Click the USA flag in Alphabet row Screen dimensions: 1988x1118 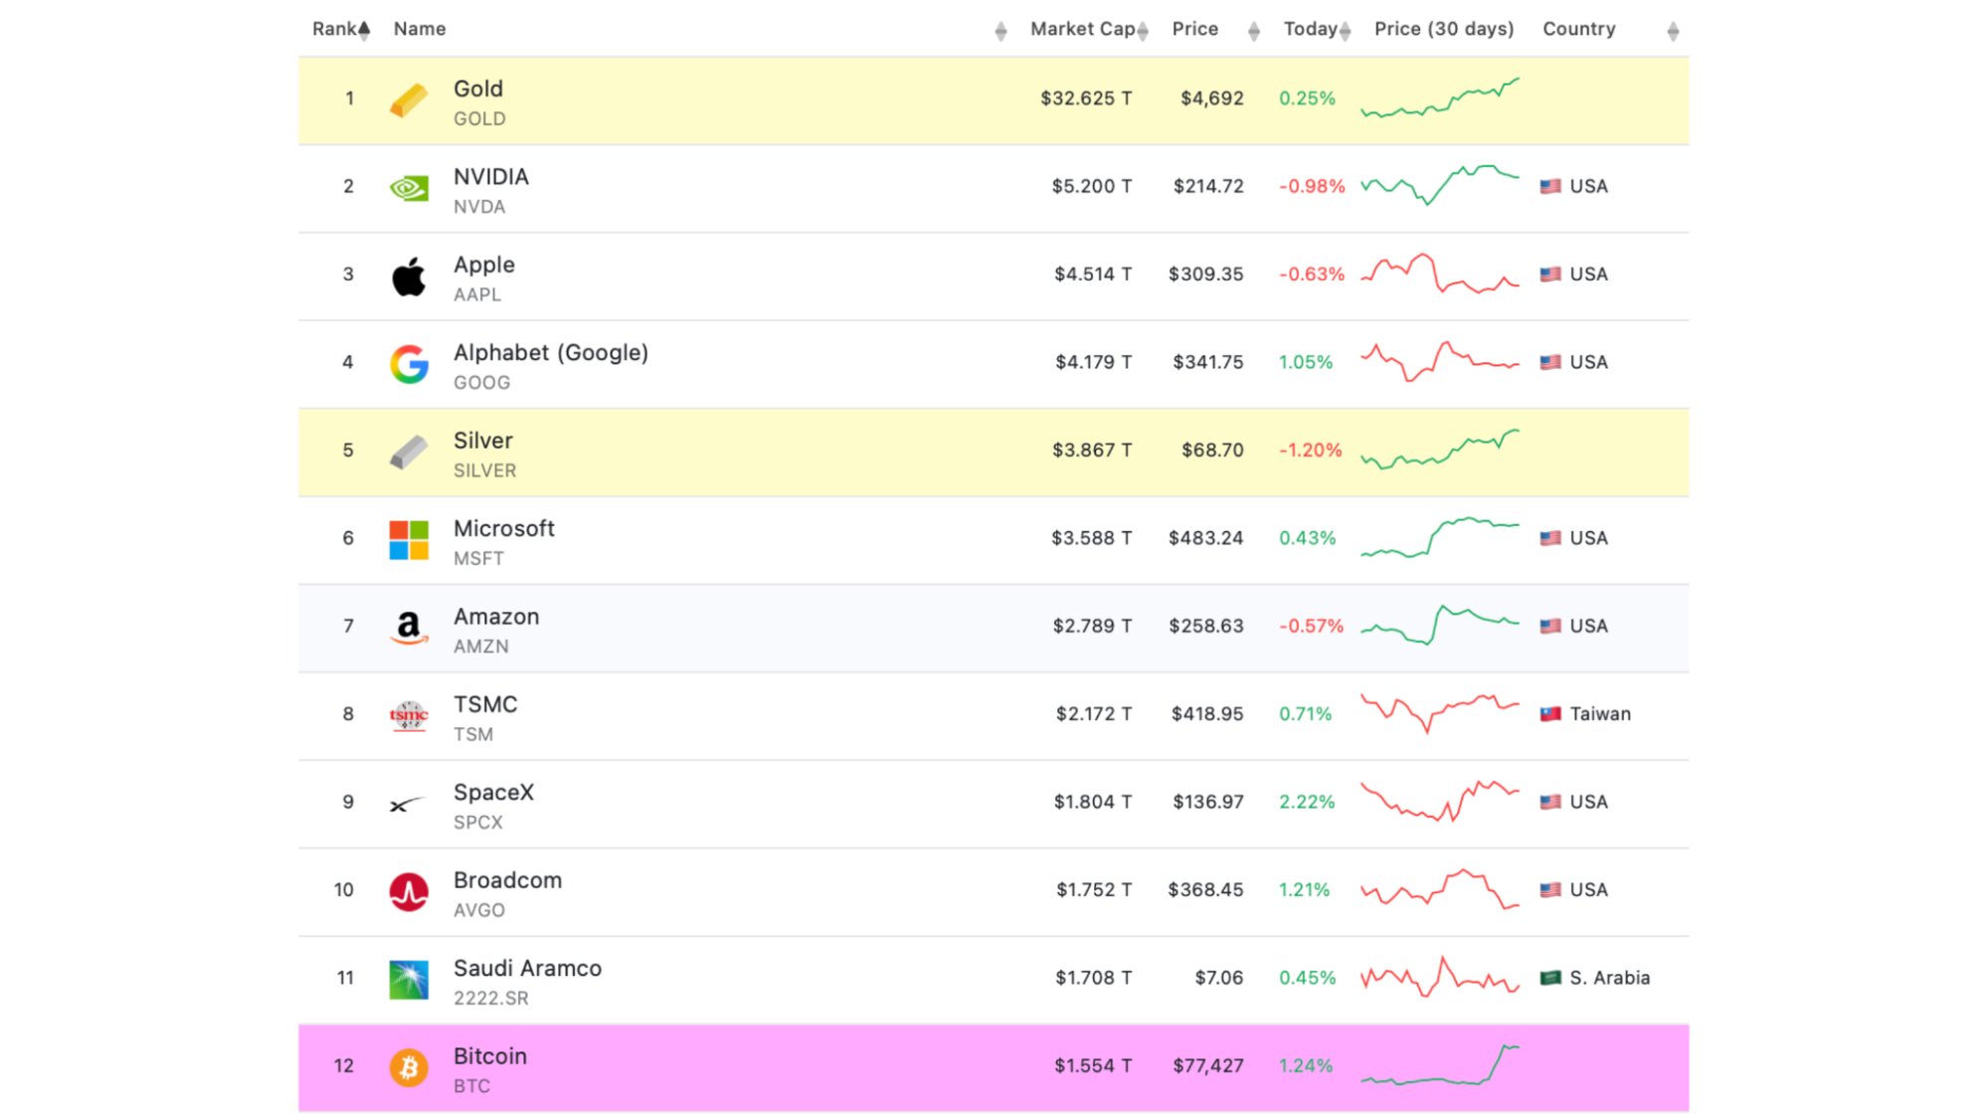pyautogui.click(x=1549, y=362)
